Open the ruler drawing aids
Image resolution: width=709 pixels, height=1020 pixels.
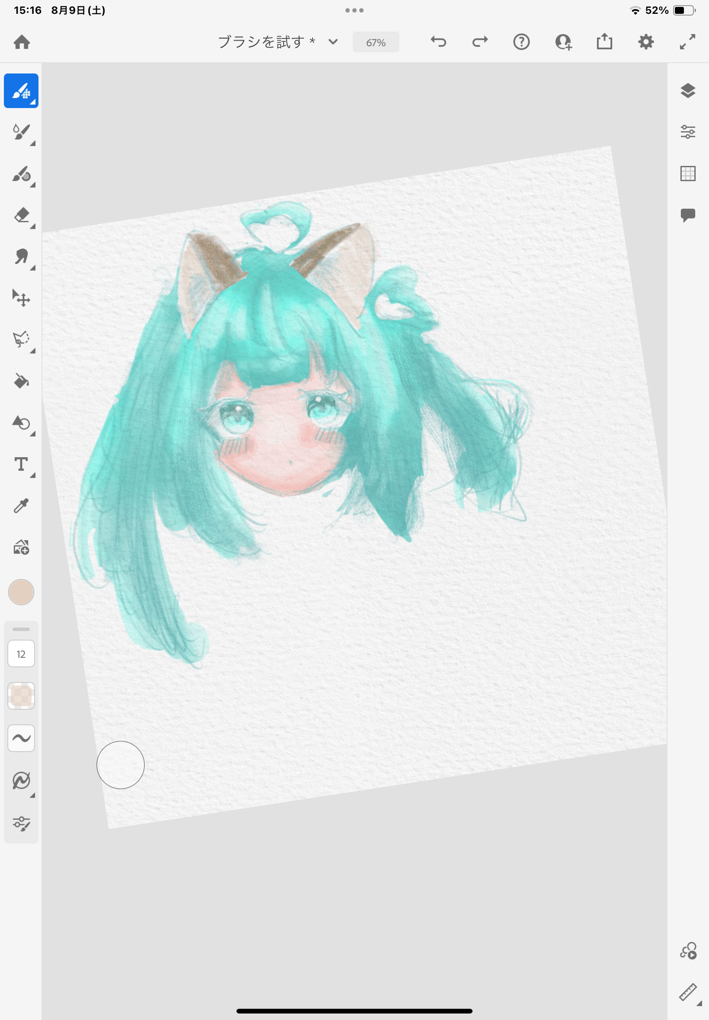pyautogui.click(x=688, y=992)
